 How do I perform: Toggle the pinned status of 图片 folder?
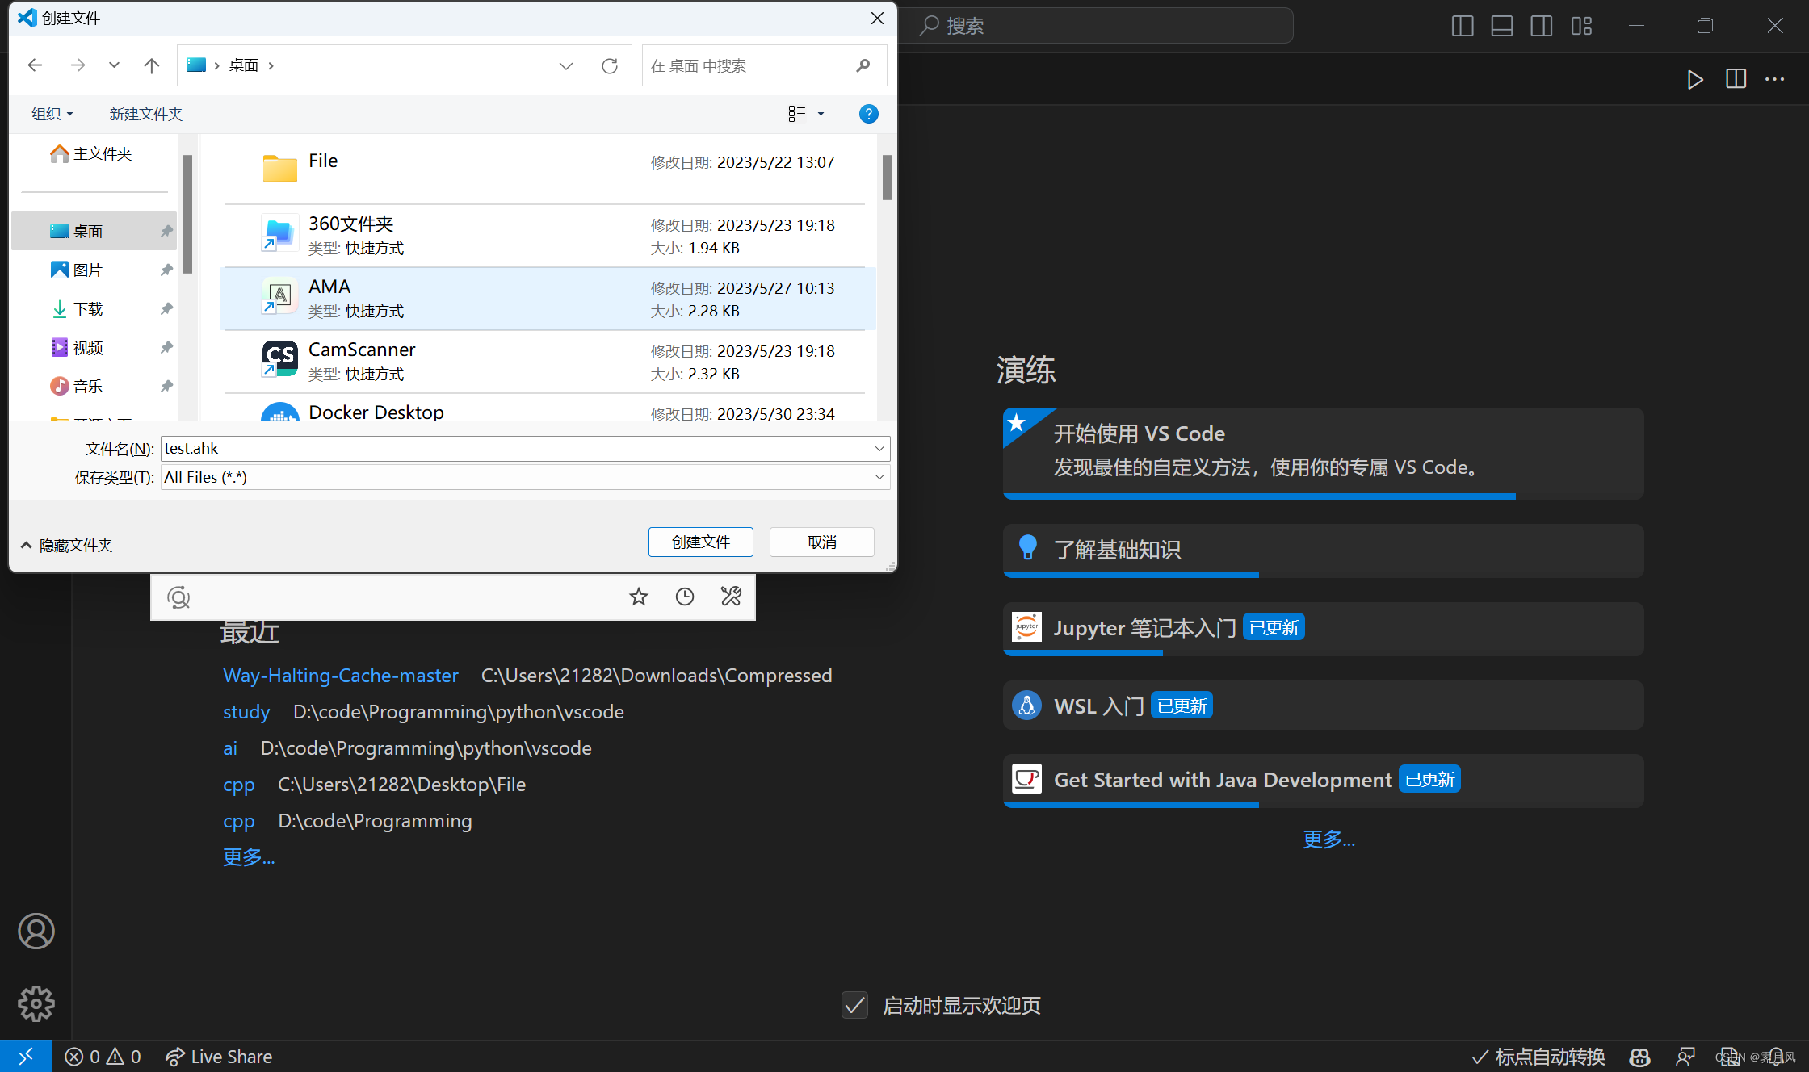(166, 270)
